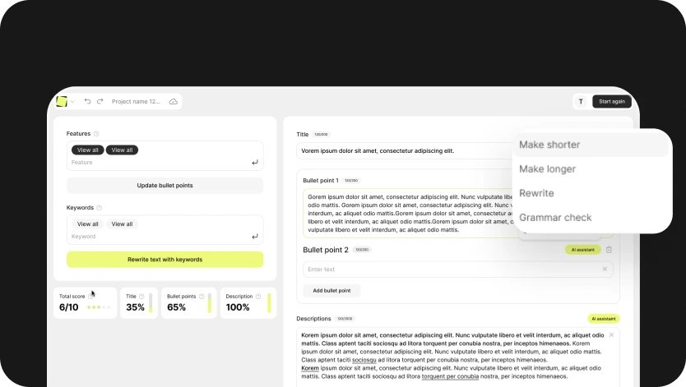Viewport: 686px width, 387px height.
Task: Select Make shorter from the AI menu
Action: 549,145
